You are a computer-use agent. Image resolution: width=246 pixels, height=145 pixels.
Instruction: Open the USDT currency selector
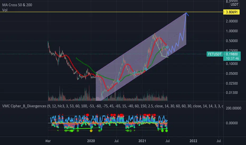pyautogui.click(x=234, y=4)
